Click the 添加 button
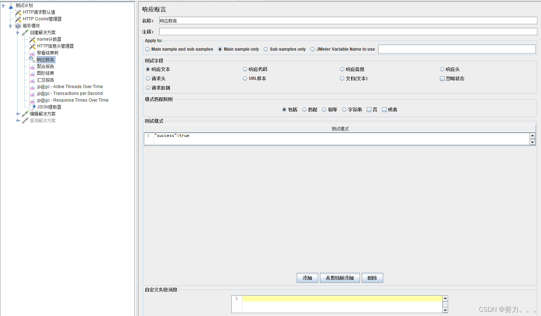 [307, 278]
